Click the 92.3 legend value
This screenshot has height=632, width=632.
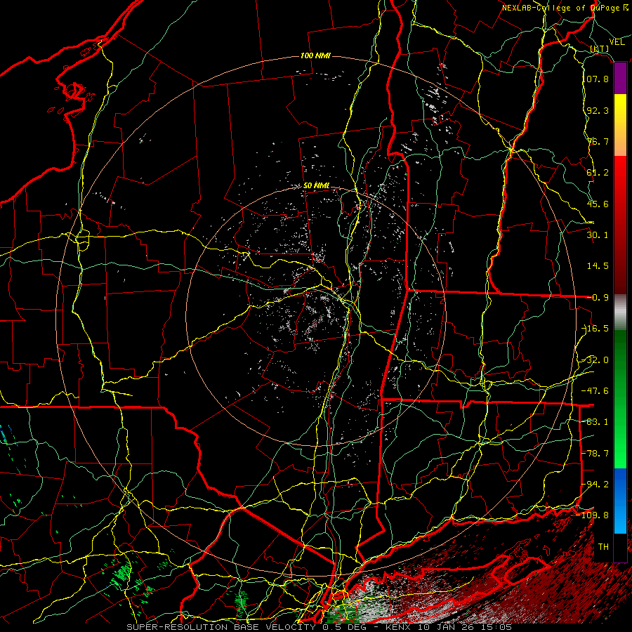tap(598, 110)
